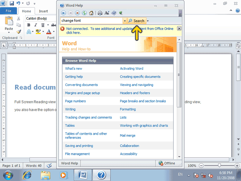This screenshot has width=241, height=181.
Task: Click Print icon in Word Help toolbar
Action: [100, 13]
